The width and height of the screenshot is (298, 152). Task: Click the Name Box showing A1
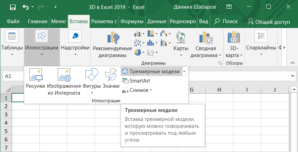pos(12,76)
